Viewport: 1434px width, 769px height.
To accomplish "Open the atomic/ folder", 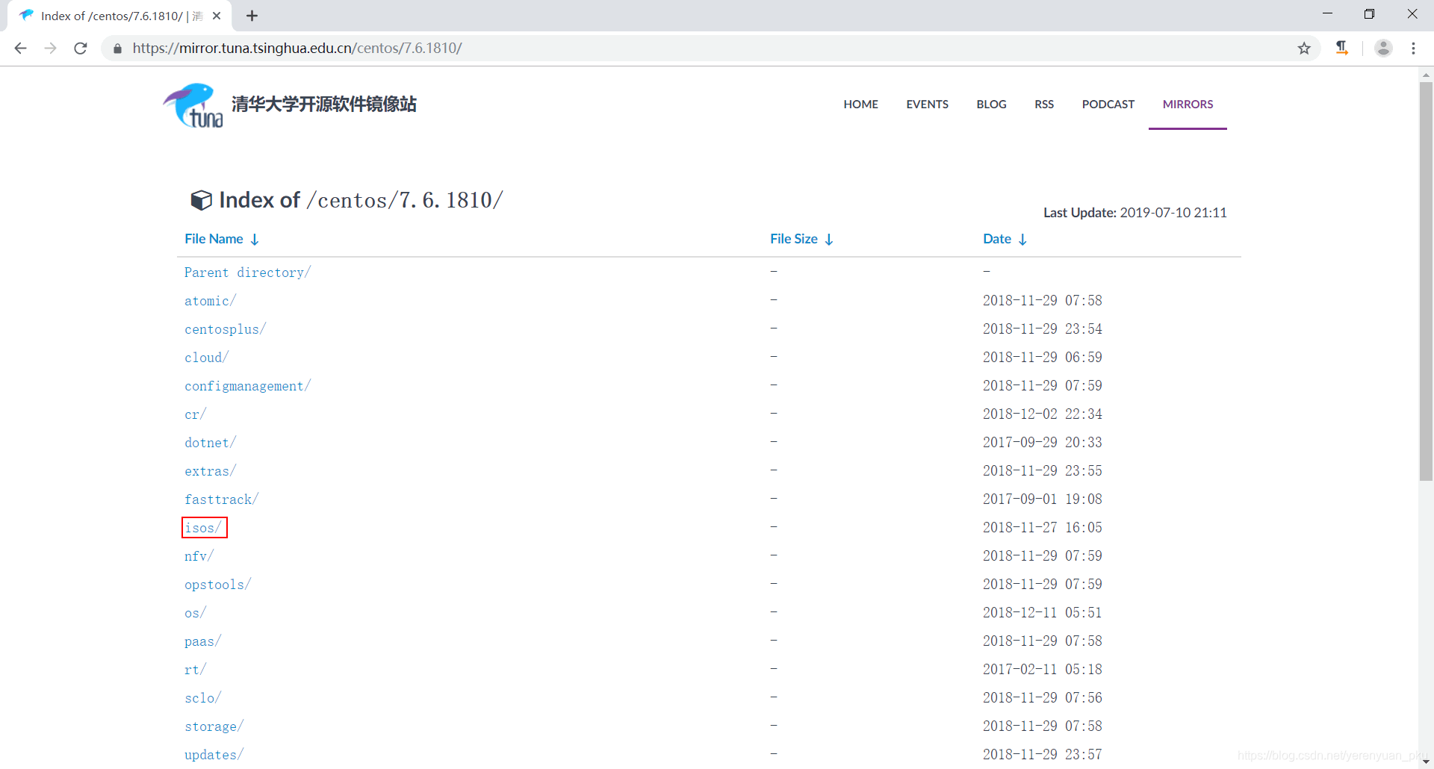I will 210,301.
